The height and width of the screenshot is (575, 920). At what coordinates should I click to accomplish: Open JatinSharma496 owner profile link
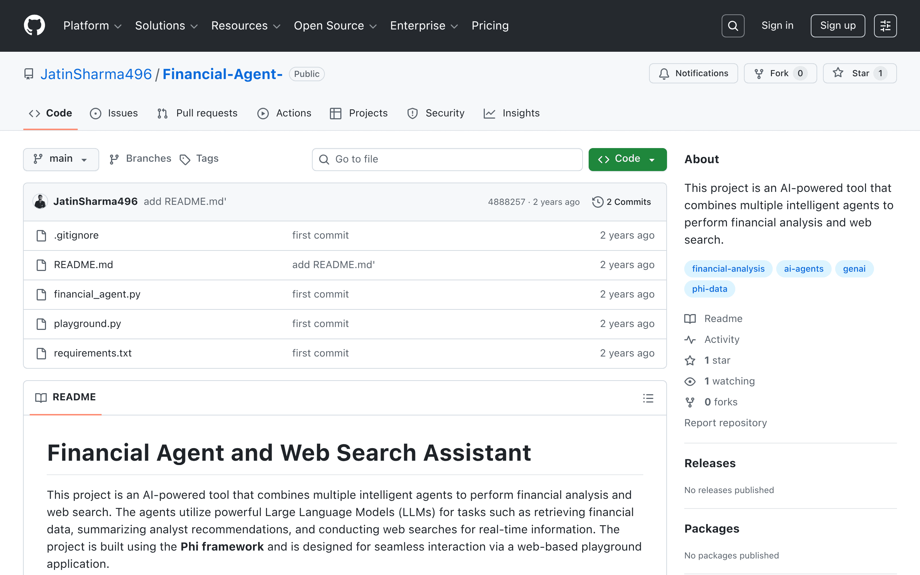[96, 74]
